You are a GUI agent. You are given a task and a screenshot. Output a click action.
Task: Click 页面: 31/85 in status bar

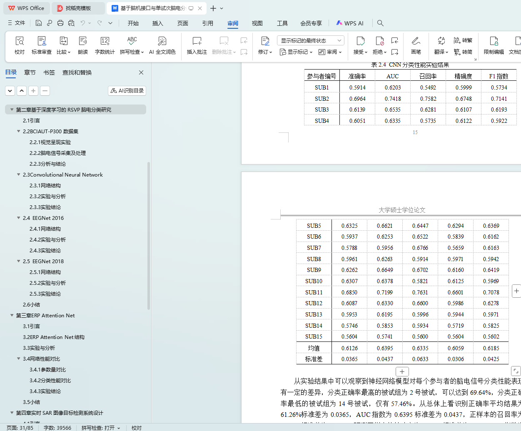tap(20, 428)
